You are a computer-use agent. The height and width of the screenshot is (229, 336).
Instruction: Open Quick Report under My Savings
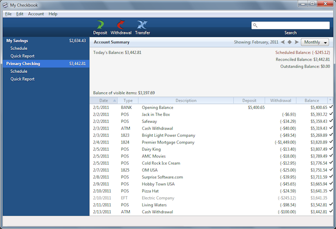tap(23, 56)
